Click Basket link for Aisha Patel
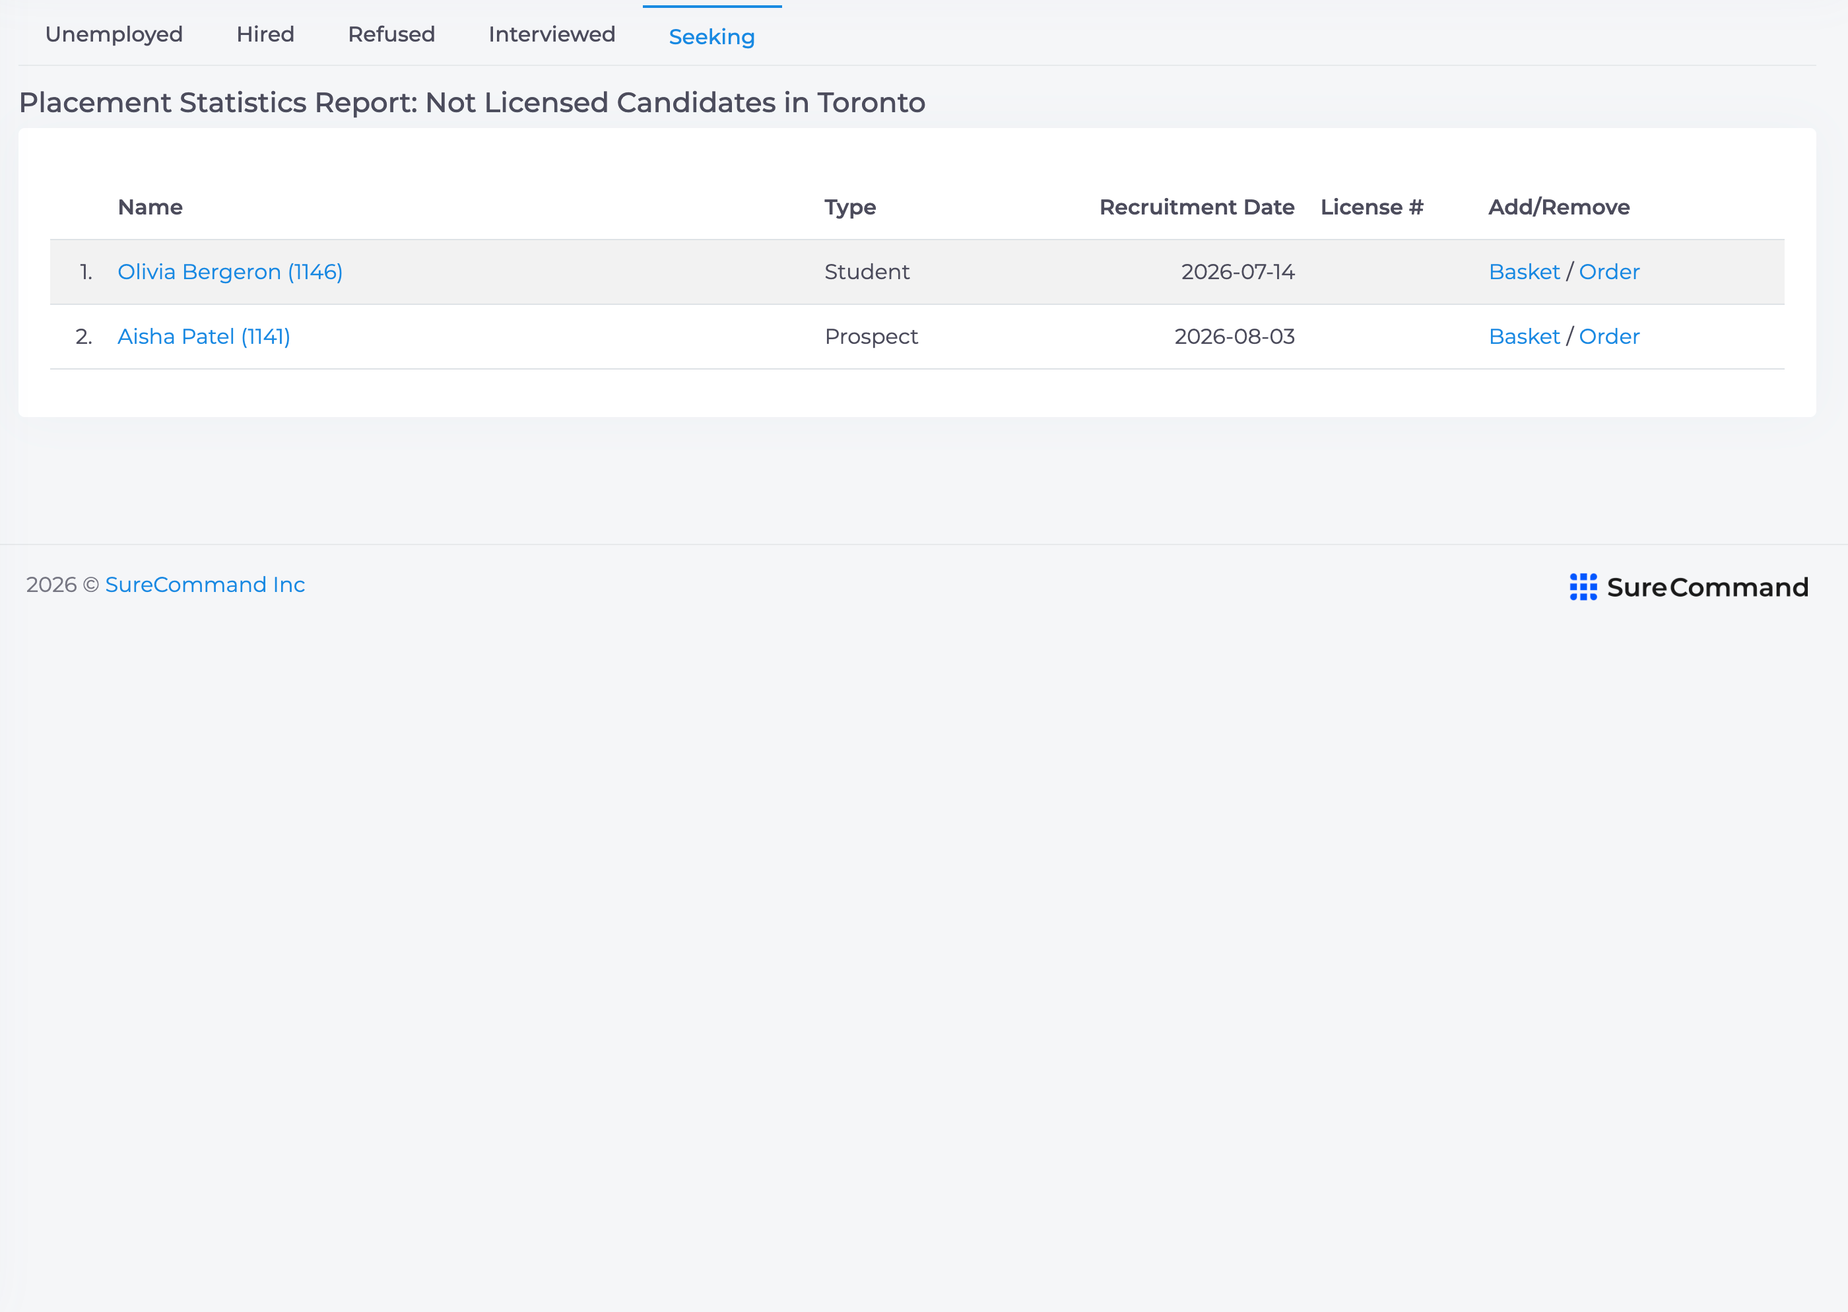Screen dimensions: 1848x1312 click(x=1524, y=336)
